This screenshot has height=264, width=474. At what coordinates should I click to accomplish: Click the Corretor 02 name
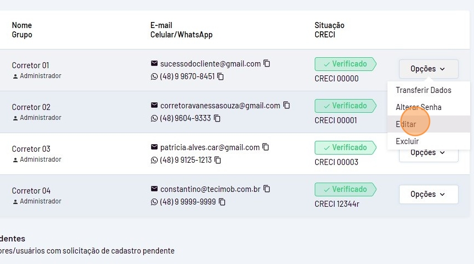(31, 107)
